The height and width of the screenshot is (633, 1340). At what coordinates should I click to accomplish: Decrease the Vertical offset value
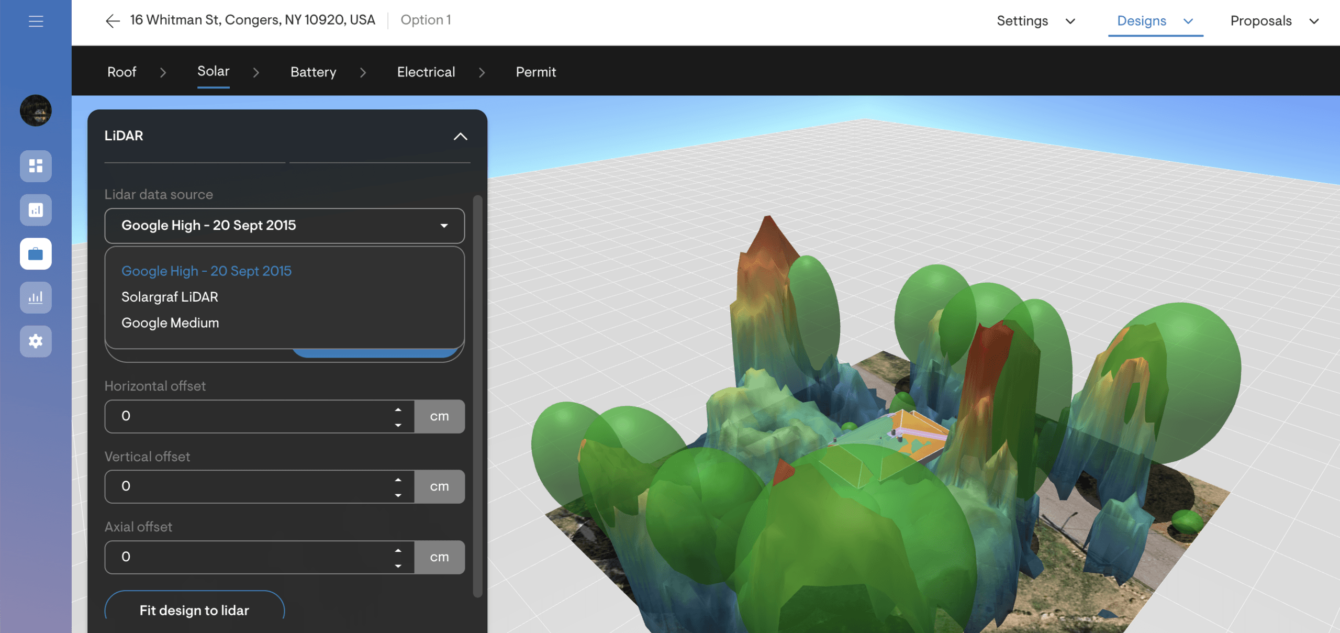(x=398, y=495)
